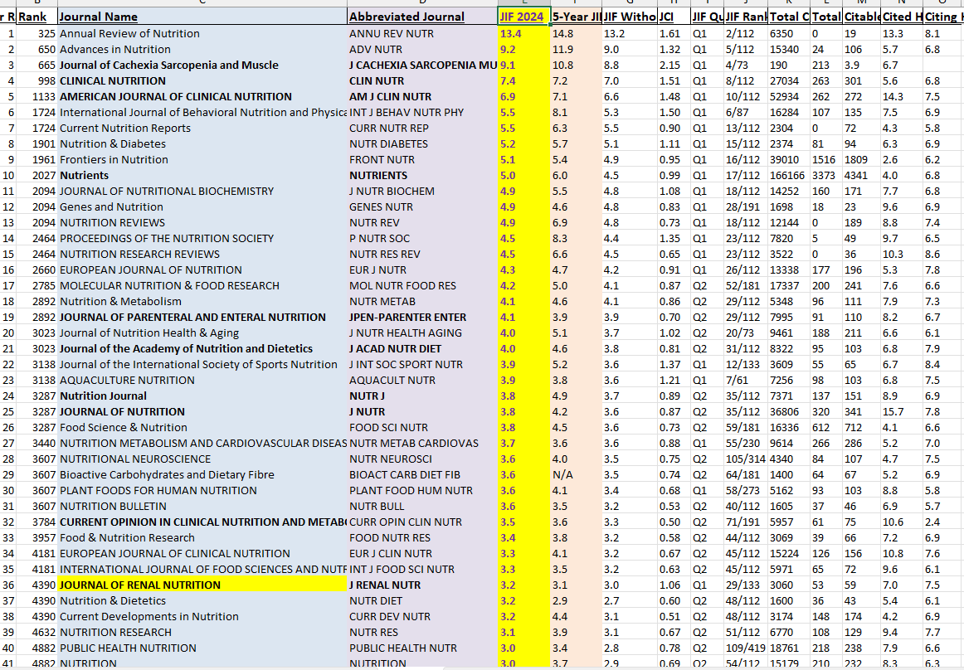This screenshot has width=964, height=670.
Task: Click the Abbreviated Journal header cell
Action: coord(422,17)
